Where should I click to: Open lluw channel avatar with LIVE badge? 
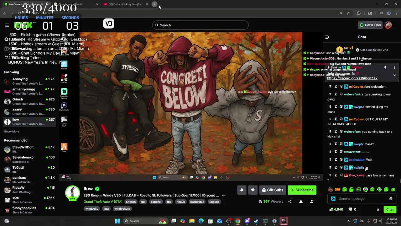[72, 193]
